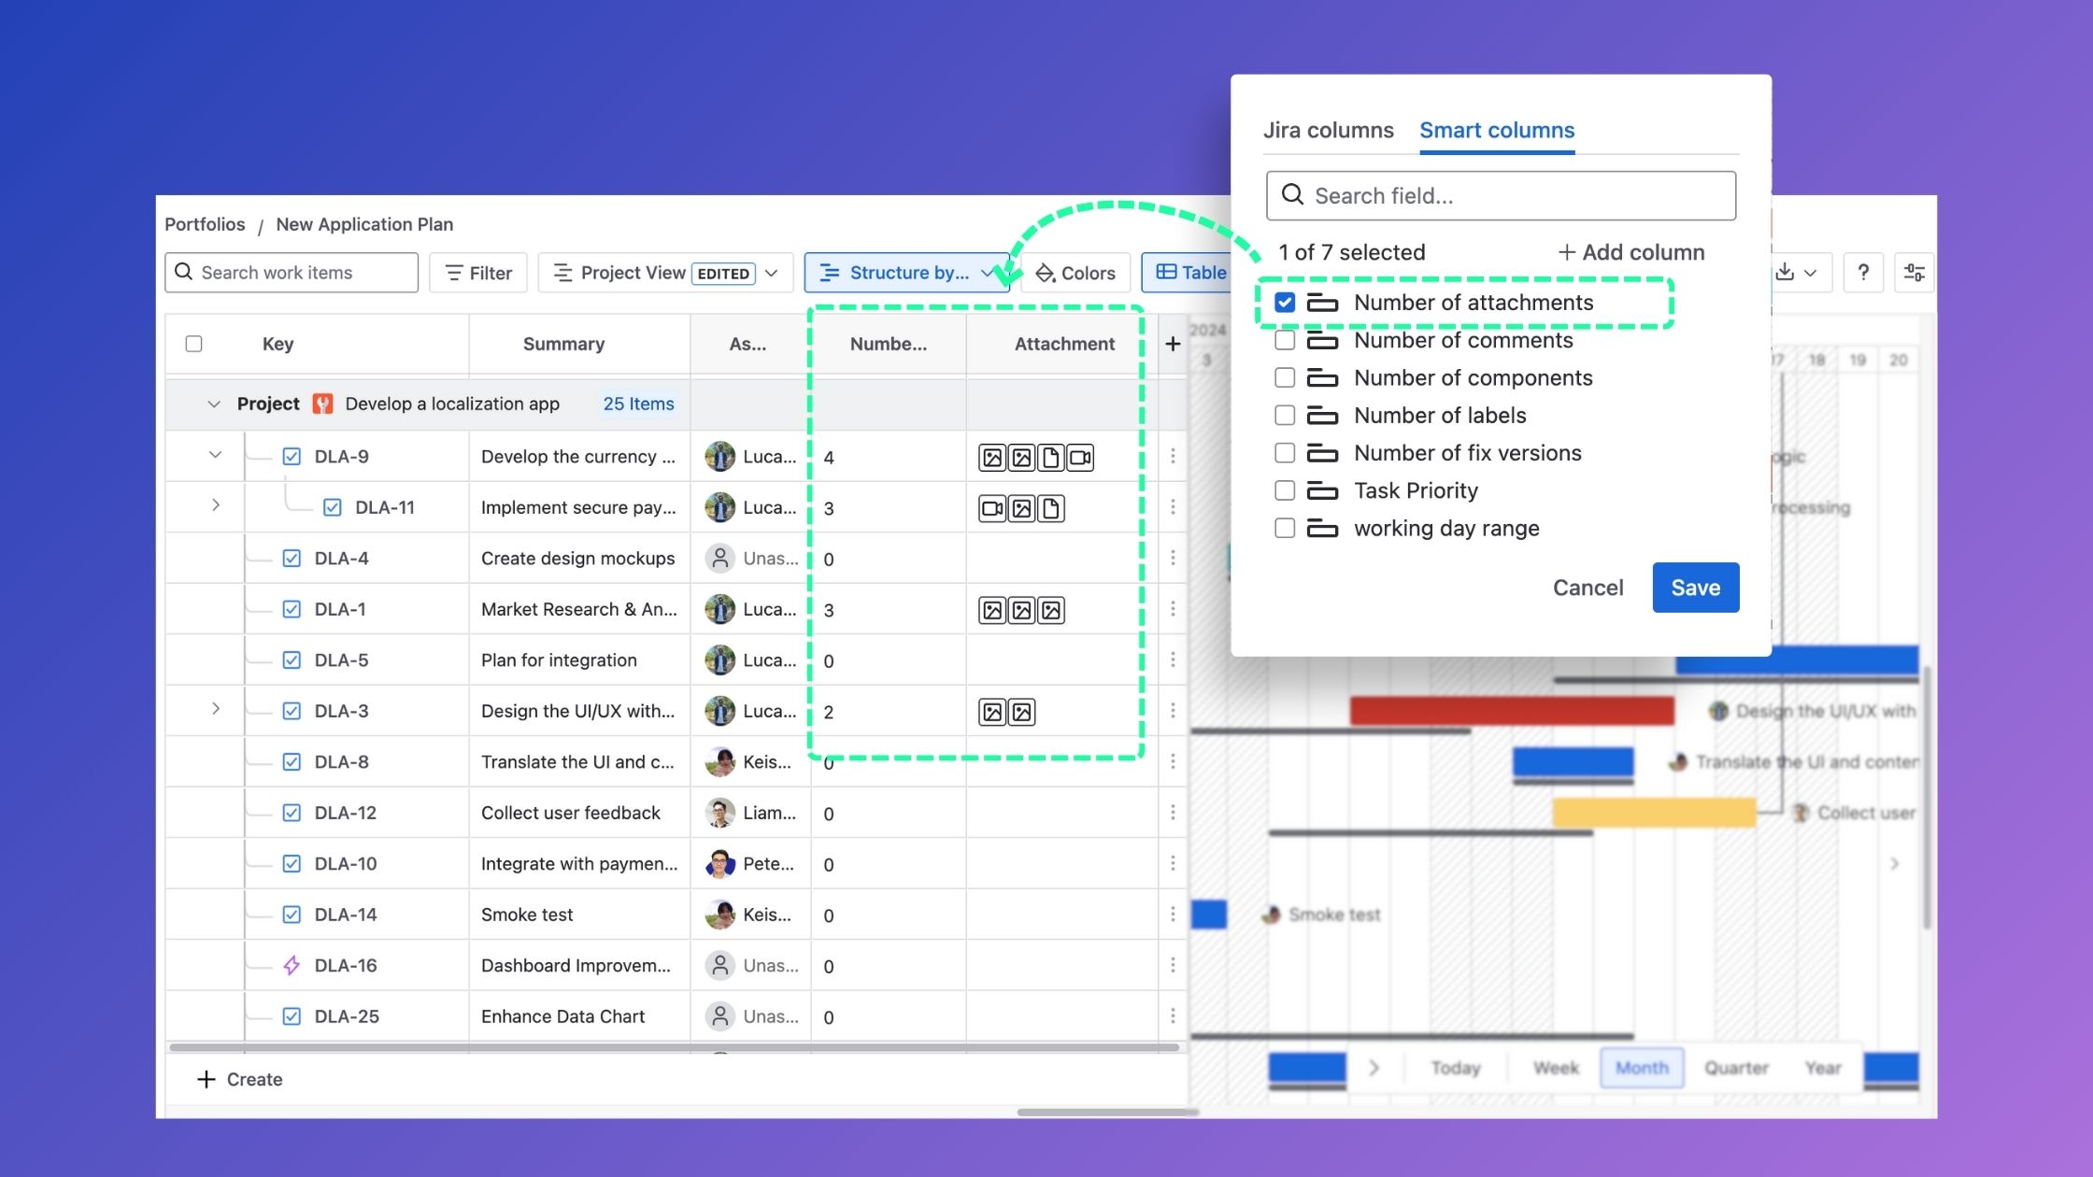Click the Search work items field
Image resolution: width=2093 pixels, height=1177 pixels.
[292, 273]
